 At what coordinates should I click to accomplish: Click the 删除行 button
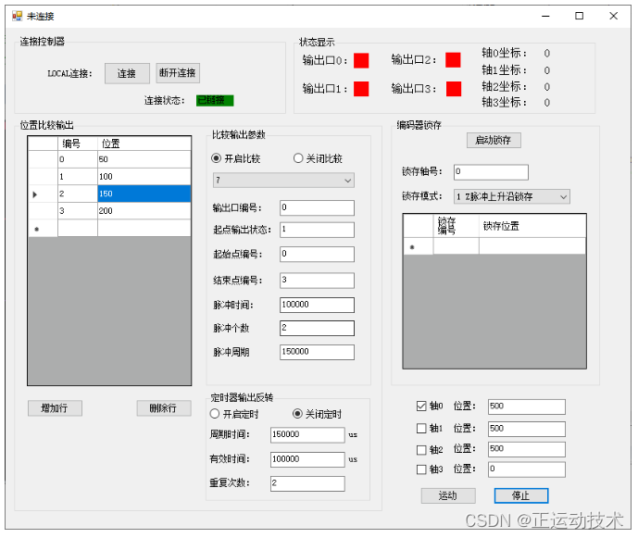(164, 407)
